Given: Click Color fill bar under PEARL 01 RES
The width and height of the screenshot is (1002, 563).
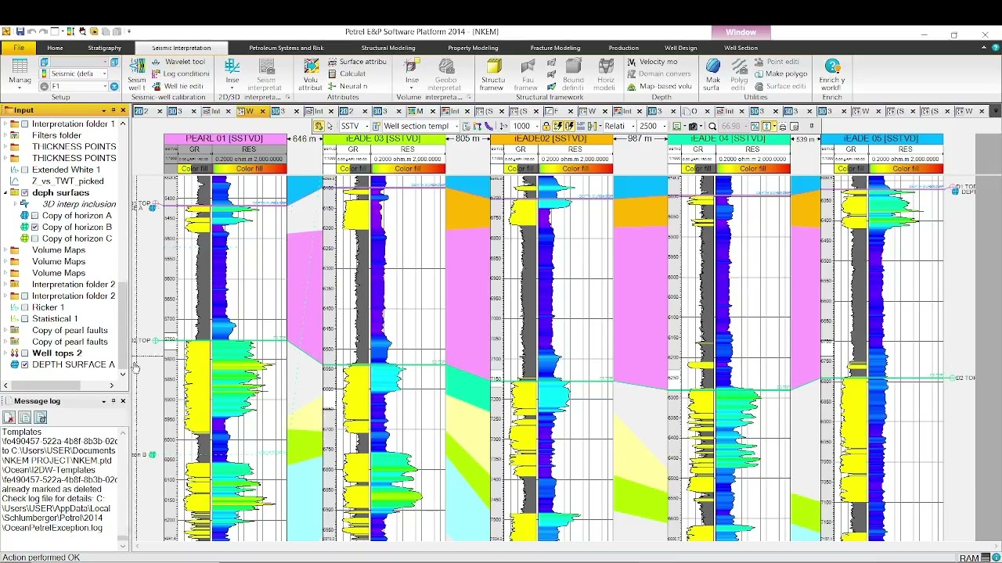Looking at the screenshot, I should [249, 168].
